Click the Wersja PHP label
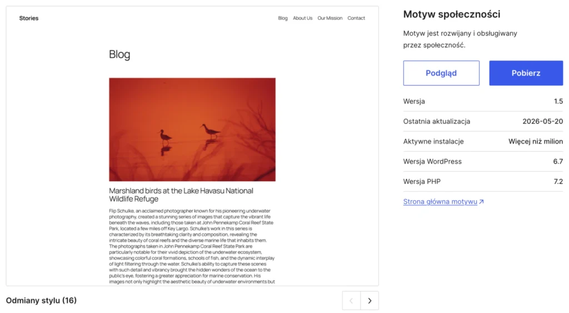Screen dimensions: 569x313 (x=422, y=181)
